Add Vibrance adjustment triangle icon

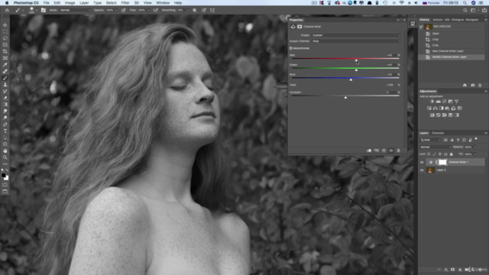tap(457, 102)
